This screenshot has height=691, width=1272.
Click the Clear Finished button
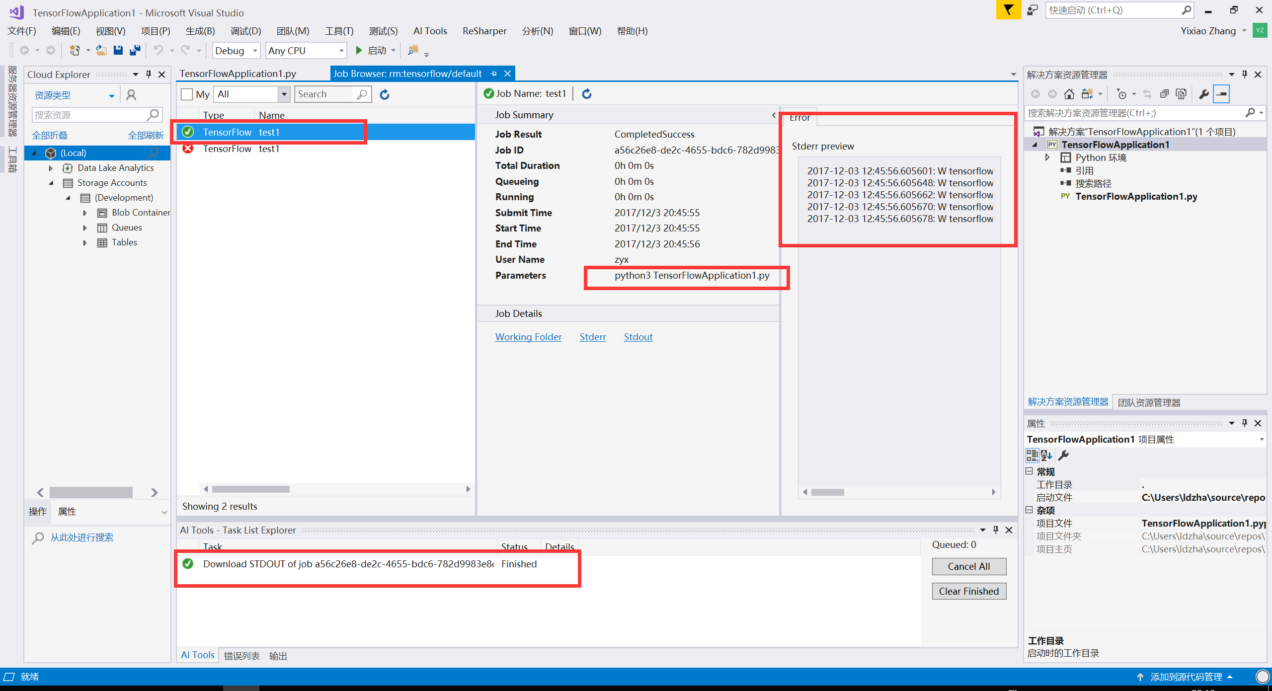(969, 591)
